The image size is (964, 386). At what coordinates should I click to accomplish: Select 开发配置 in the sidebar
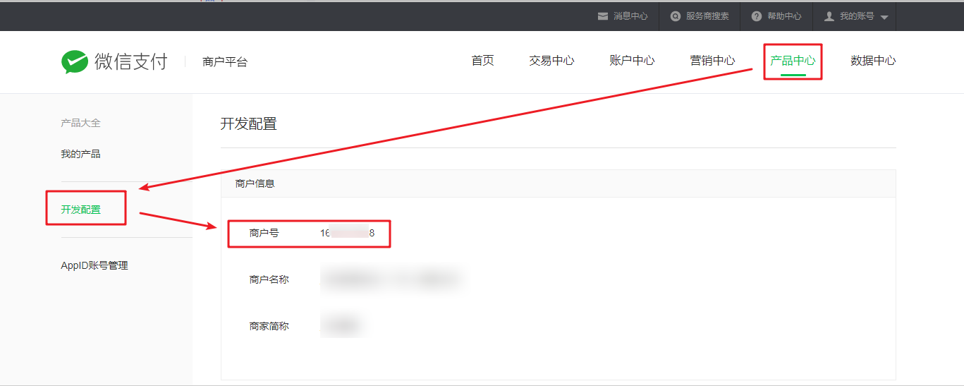80,210
